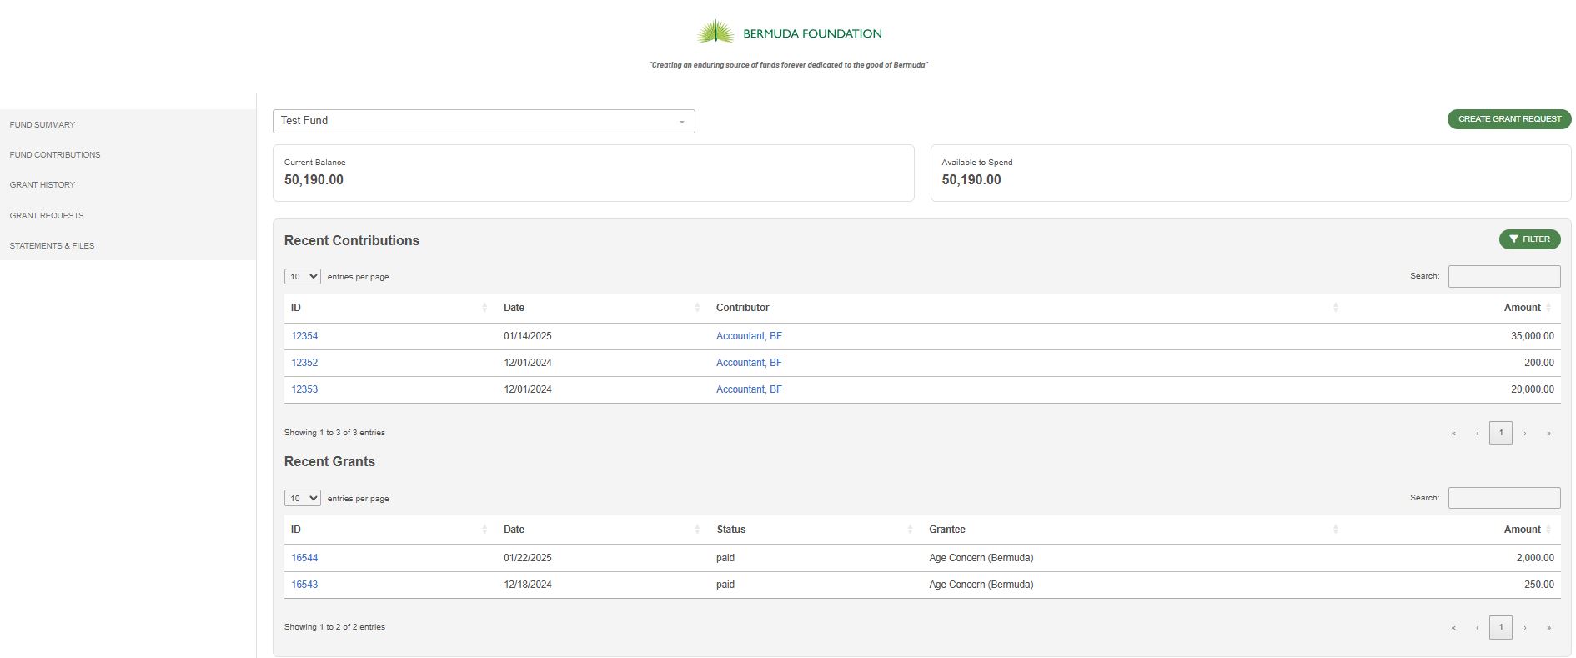The height and width of the screenshot is (658, 1576).
Task: Open entries per page dropdown for contributions
Action: pyautogui.click(x=302, y=276)
